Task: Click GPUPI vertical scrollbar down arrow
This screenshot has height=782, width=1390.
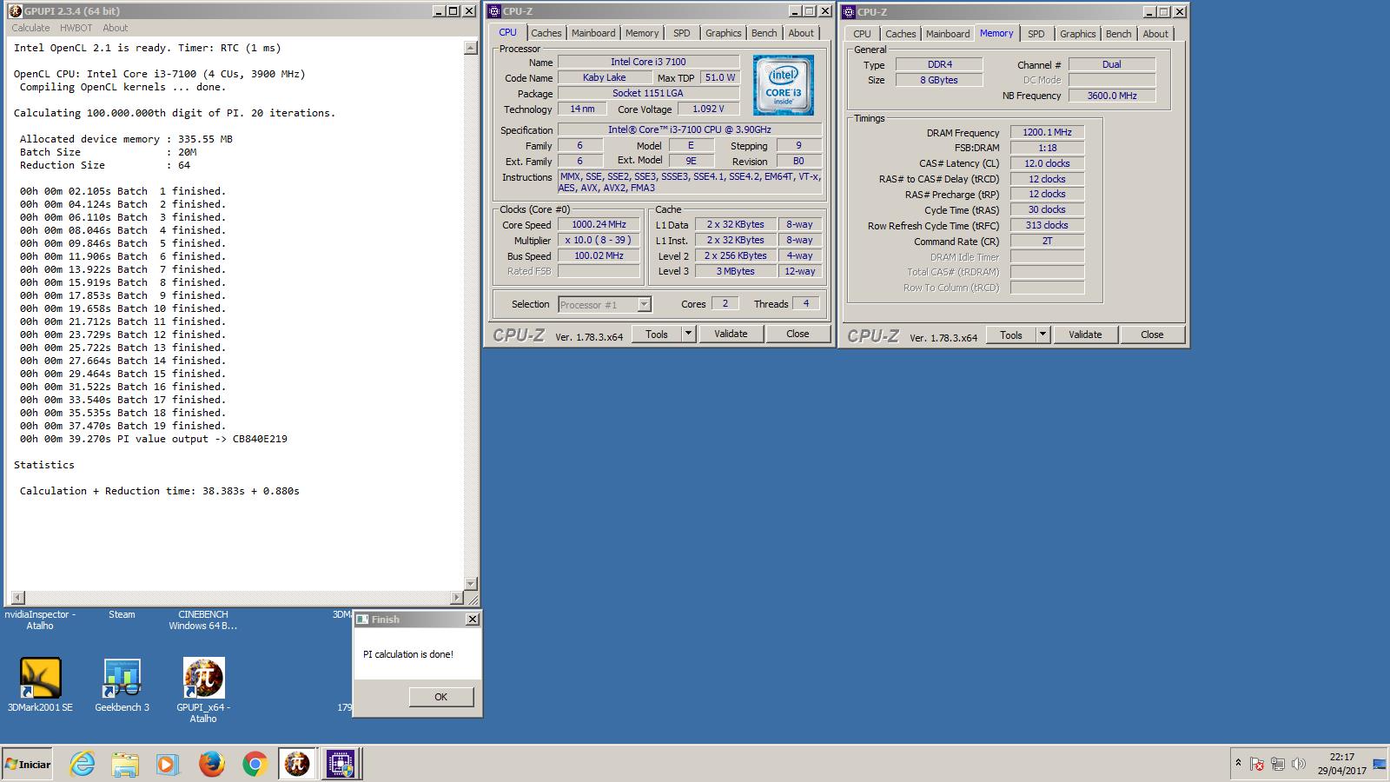Action: coord(471,585)
